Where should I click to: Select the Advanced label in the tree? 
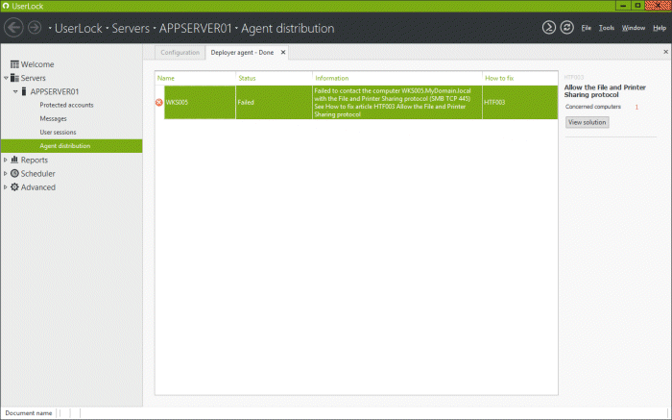tap(38, 187)
